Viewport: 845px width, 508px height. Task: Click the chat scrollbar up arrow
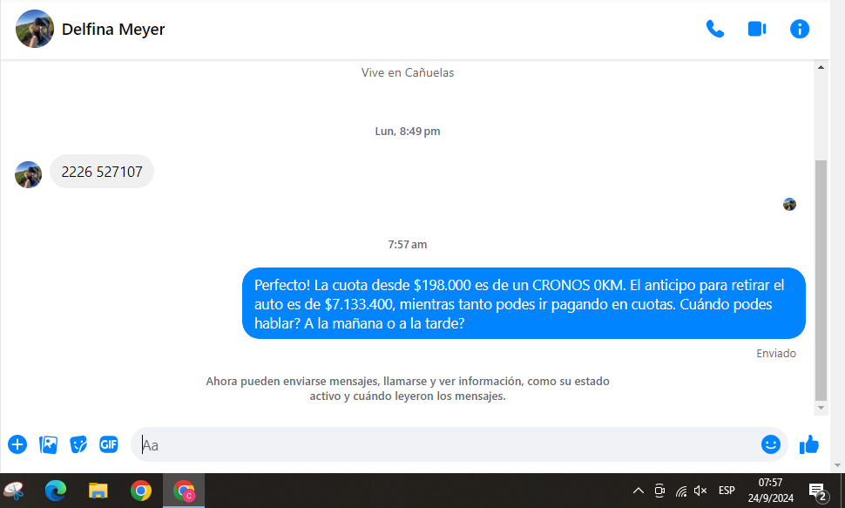(x=821, y=67)
